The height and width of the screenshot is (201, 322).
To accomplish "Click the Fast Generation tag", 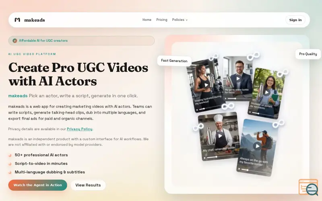I will (x=174, y=61).
